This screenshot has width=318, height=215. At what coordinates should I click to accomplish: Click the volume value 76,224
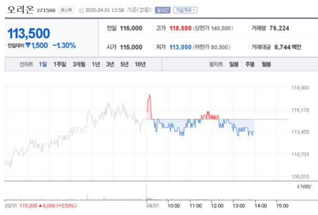pyautogui.click(x=279, y=28)
